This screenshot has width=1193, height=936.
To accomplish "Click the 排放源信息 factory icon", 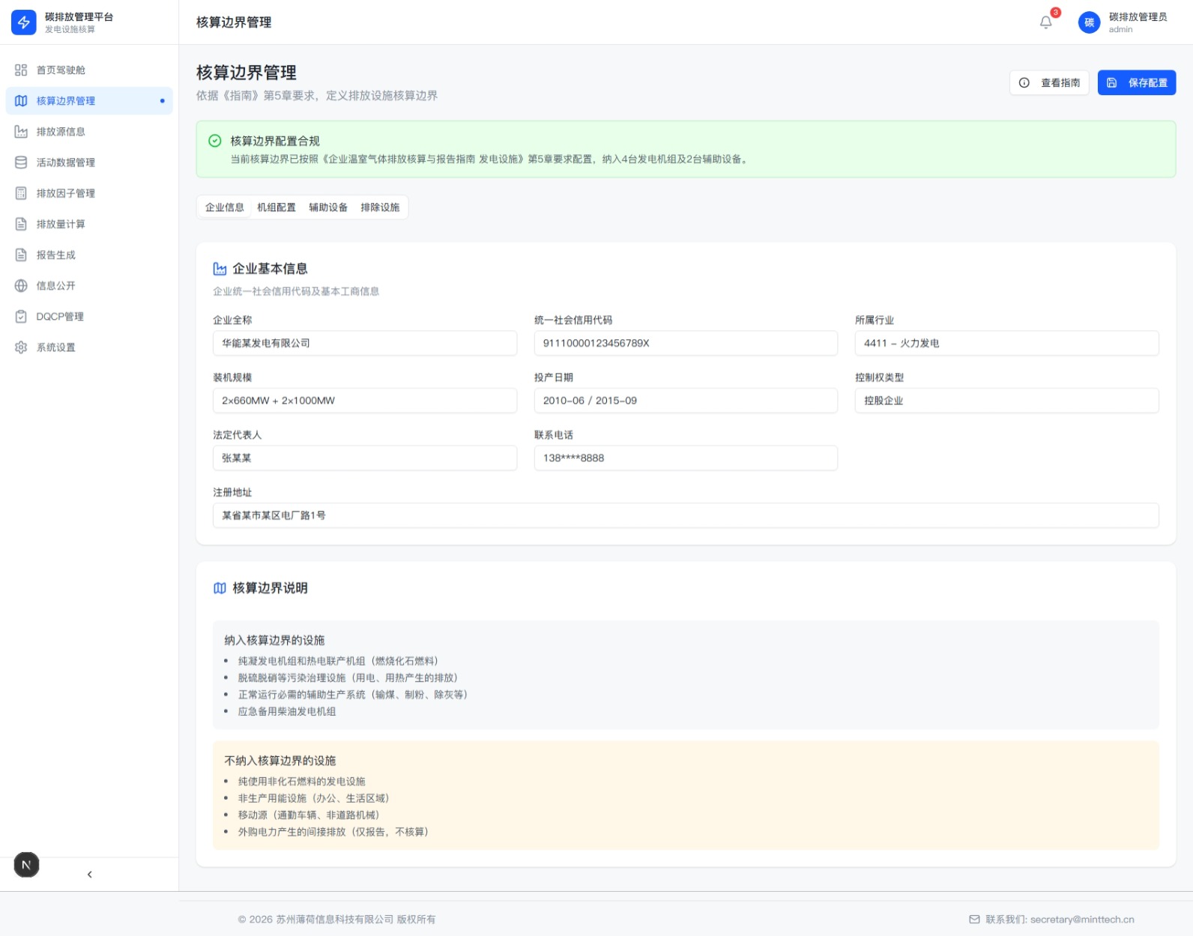I will tap(21, 132).
